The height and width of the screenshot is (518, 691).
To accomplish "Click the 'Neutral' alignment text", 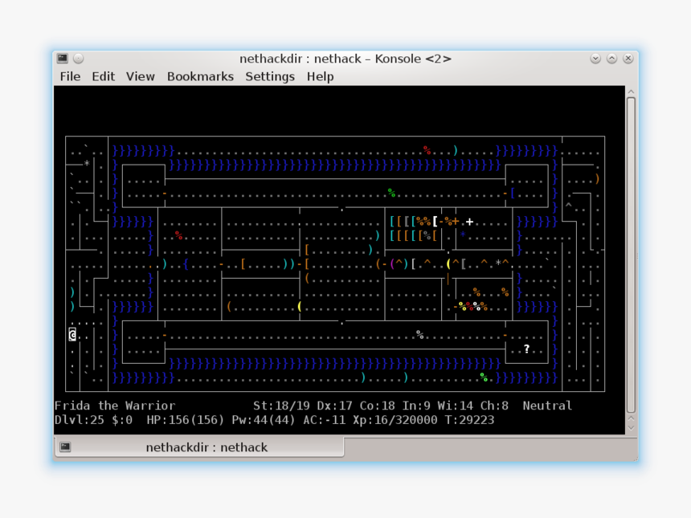I will pos(547,406).
